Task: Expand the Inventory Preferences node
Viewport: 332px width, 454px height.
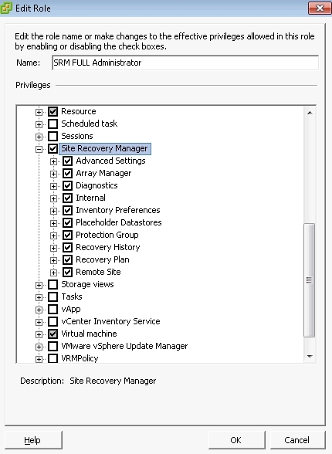Action: coord(53,211)
